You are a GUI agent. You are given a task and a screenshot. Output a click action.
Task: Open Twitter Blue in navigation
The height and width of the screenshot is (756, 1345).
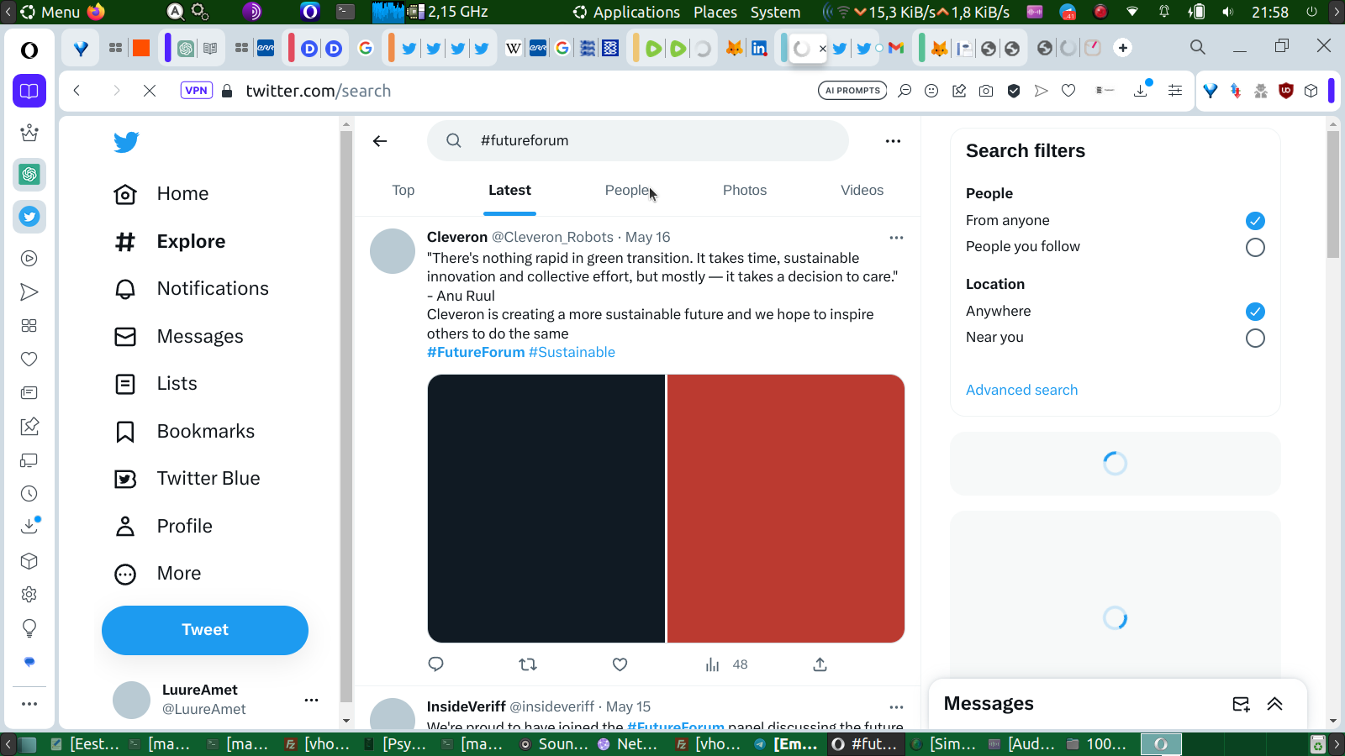click(187, 479)
